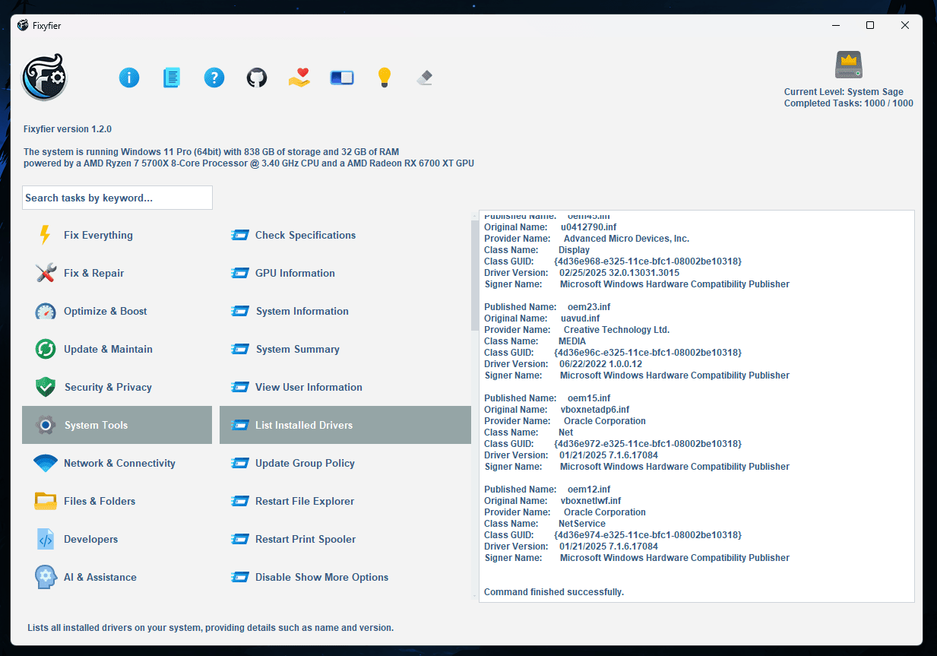The image size is (937, 656).
Task: Open the question mark help icon
Action: [214, 78]
